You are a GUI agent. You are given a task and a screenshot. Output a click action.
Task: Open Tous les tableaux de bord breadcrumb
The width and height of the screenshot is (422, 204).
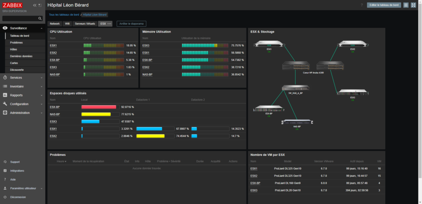click(x=64, y=14)
